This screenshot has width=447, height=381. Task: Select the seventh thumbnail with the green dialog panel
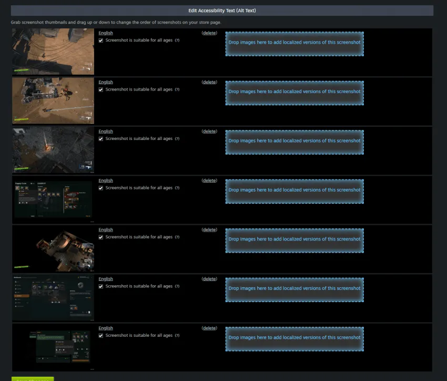click(53, 347)
